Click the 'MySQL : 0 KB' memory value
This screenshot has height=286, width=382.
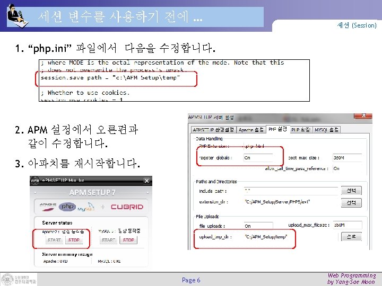click(109, 261)
